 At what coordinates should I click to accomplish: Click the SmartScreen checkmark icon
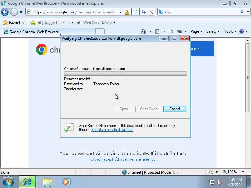69,128
